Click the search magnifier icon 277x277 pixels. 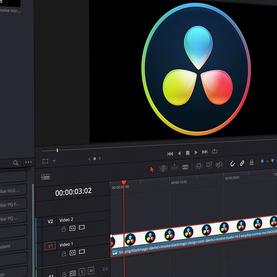[16, 163]
